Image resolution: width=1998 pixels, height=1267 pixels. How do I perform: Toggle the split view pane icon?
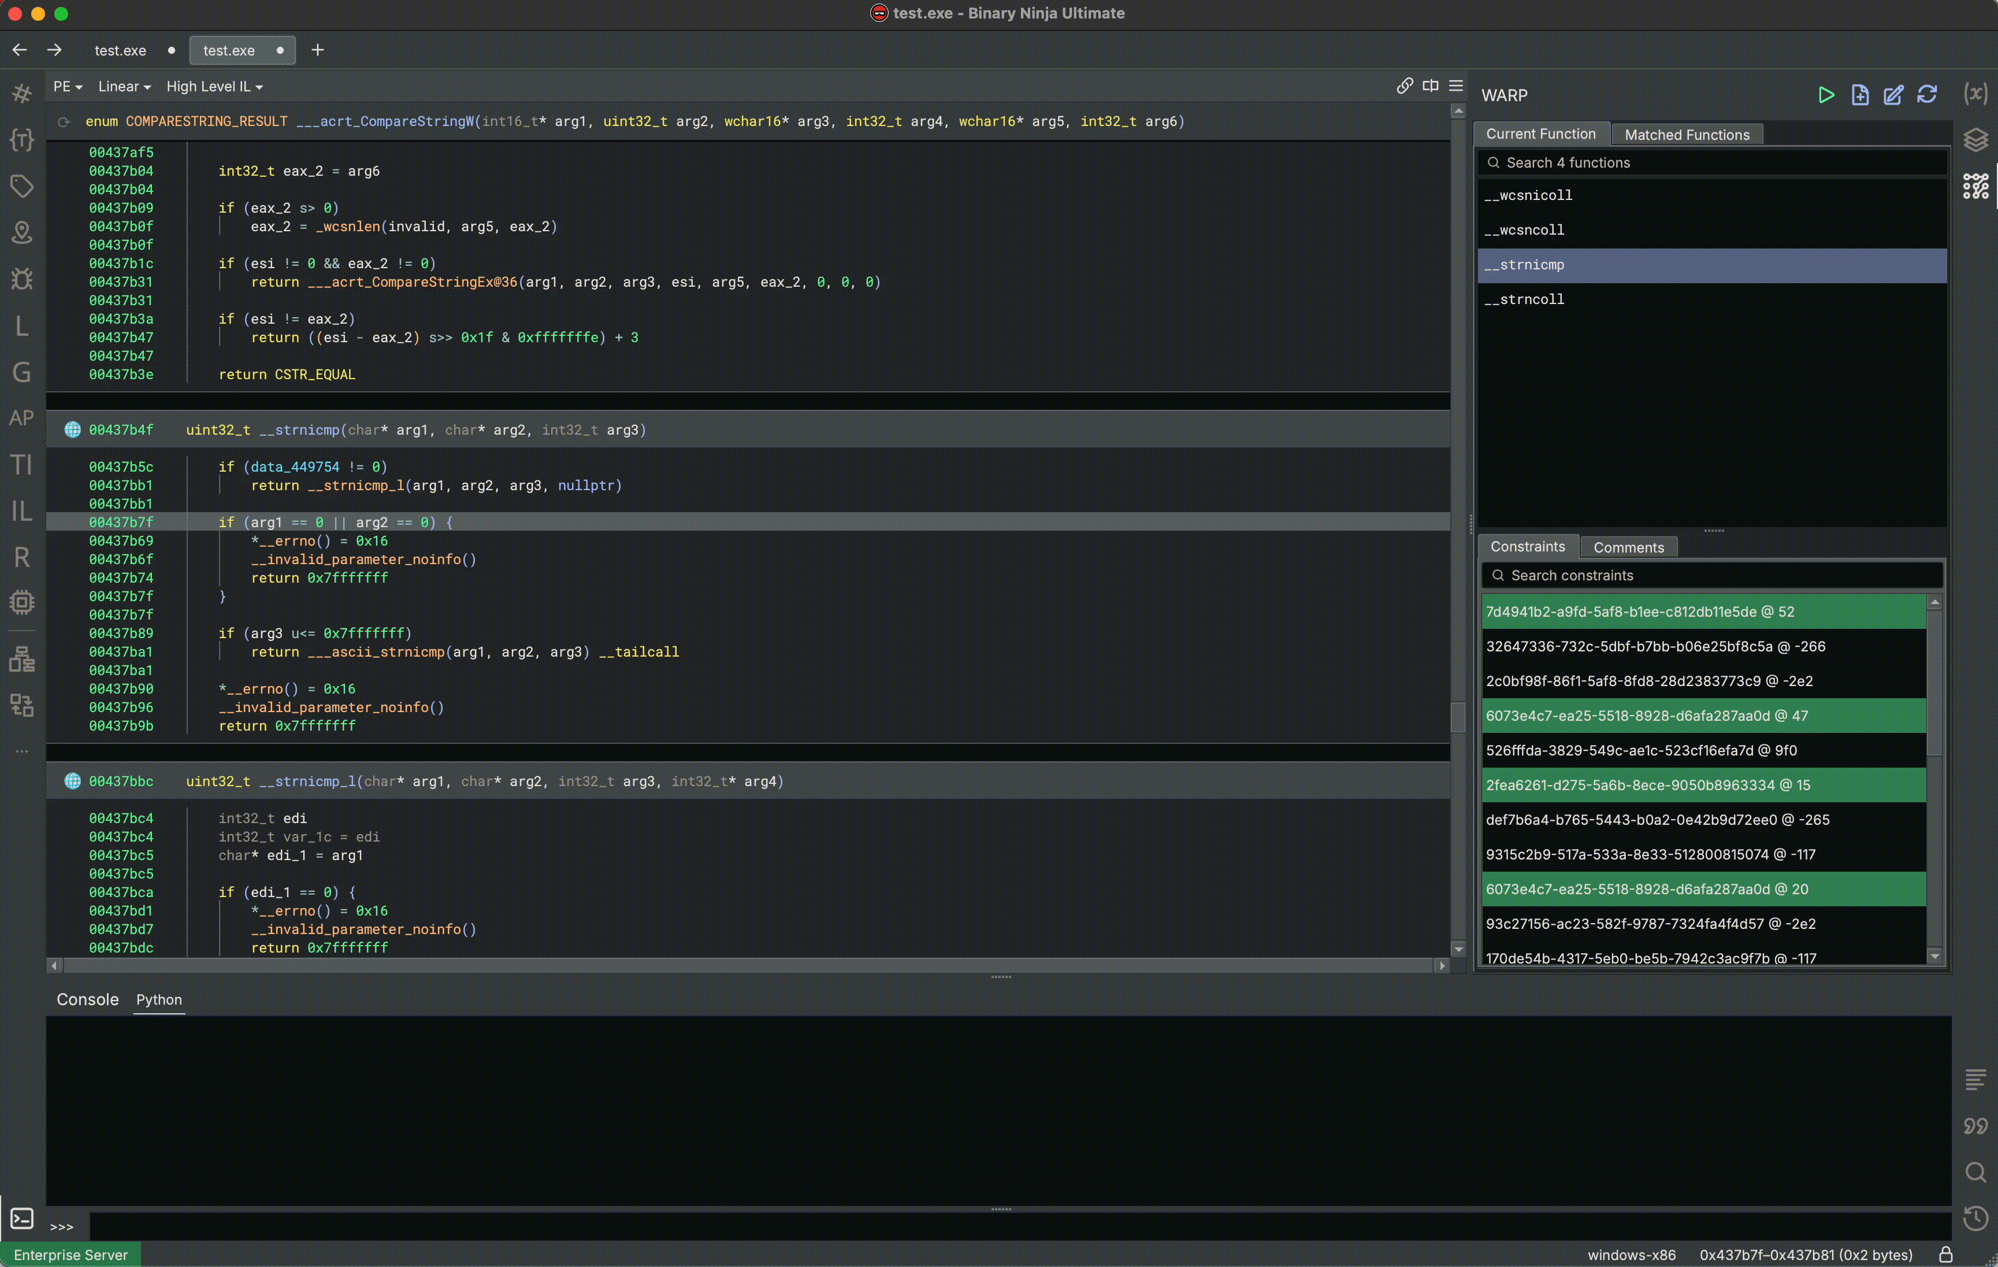pos(1431,86)
